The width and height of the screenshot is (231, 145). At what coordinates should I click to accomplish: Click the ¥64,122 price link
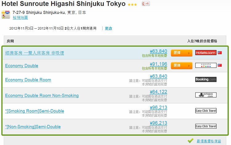[158, 92]
